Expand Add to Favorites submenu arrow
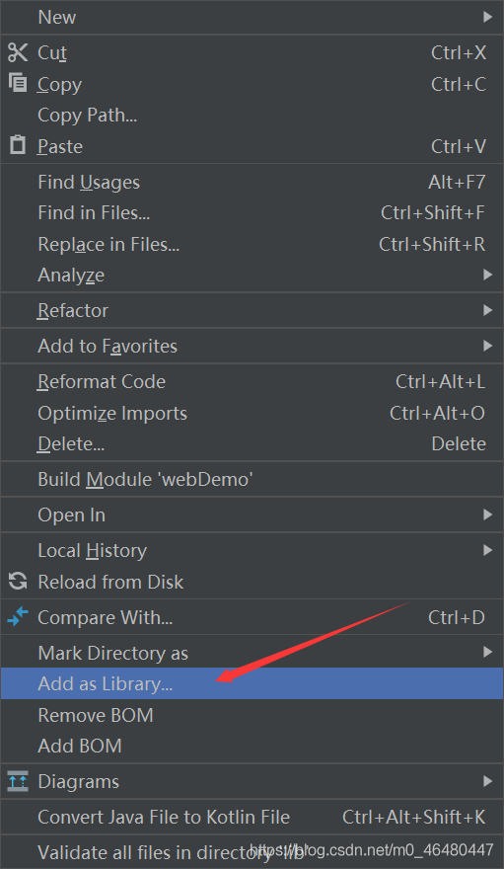 (487, 346)
